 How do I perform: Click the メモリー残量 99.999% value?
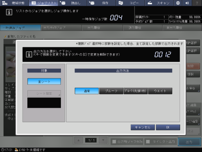click(x=195, y=17)
